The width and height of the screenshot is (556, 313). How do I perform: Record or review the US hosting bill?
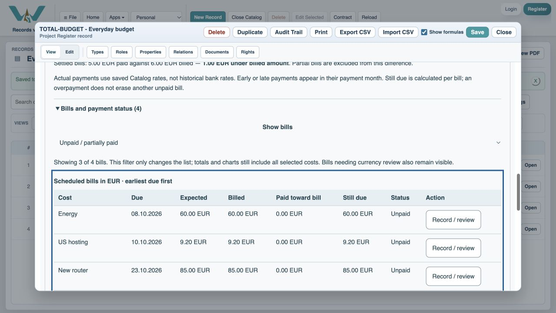pos(453,248)
